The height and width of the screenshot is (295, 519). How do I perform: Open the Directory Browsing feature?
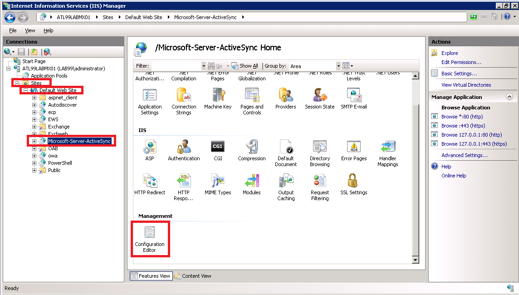click(320, 153)
